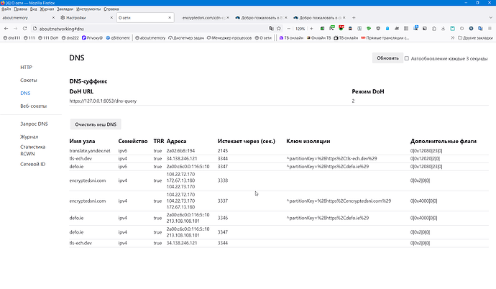Select the DoH URL value text
Screen dimensions: 496x289
pyautogui.click(x=103, y=101)
